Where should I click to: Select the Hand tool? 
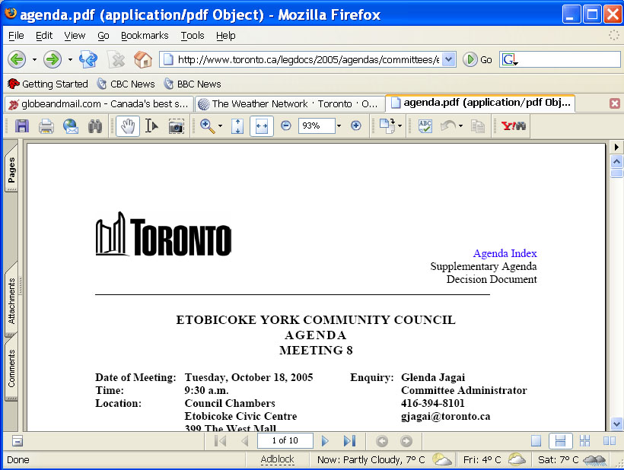pyautogui.click(x=128, y=126)
